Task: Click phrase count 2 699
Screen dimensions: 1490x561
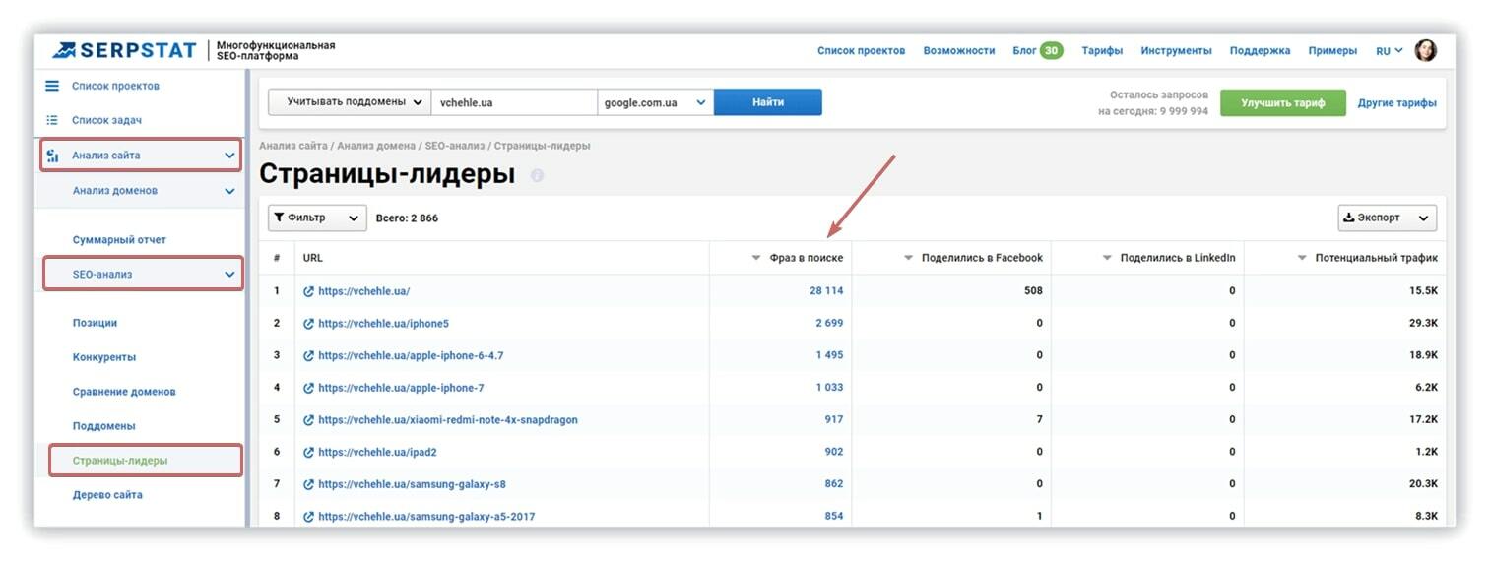Action: (x=829, y=324)
